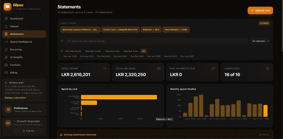Click the checkmark icon on Completed card
Screen dimensions: 283x139
268,69
